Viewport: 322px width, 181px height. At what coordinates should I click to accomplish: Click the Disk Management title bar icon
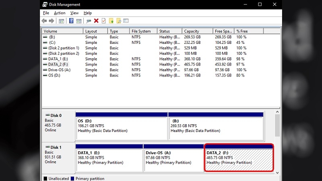click(x=45, y=4)
